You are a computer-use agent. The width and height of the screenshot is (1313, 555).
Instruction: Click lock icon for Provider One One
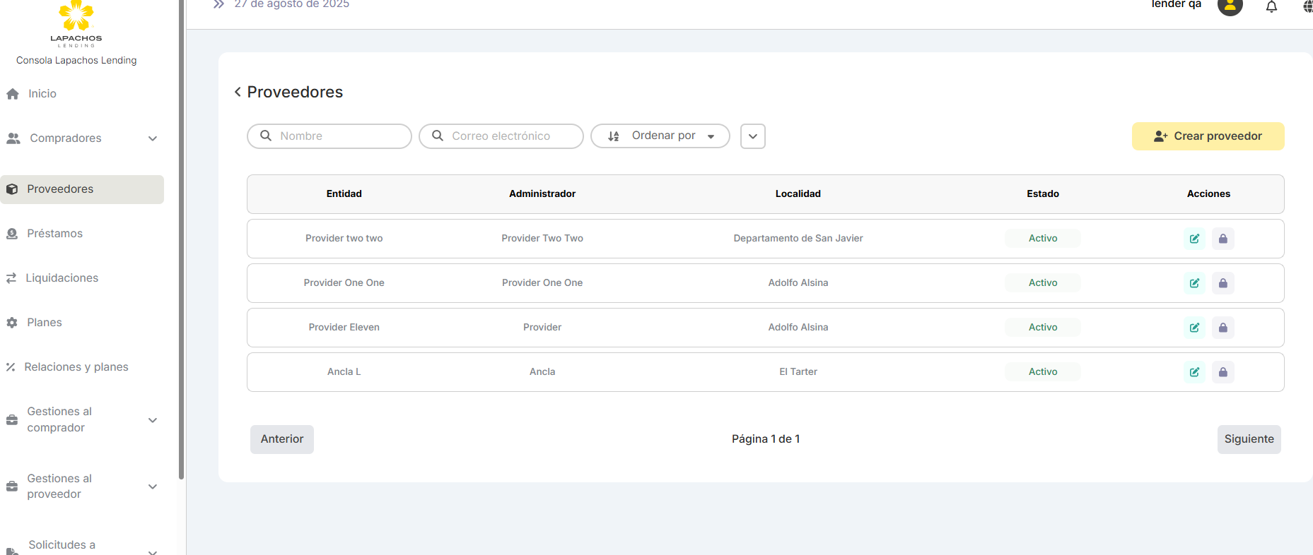pyautogui.click(x=1222, y=283)
